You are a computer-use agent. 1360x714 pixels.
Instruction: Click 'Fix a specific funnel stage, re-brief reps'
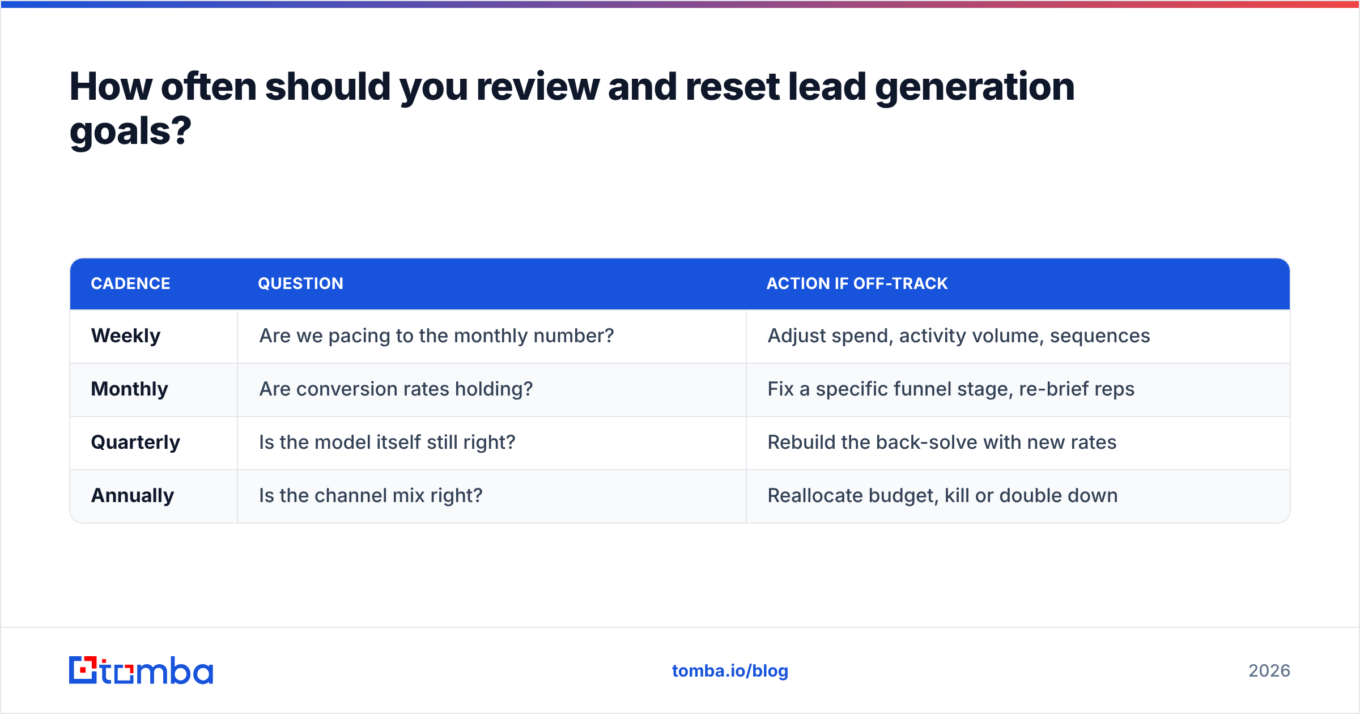(x=951, y=389)
